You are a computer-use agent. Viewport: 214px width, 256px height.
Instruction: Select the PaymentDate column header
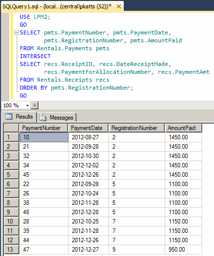(88, 128)
